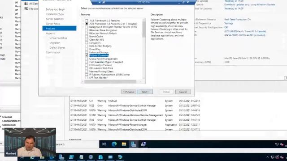
Task: Check the Group Policy Management box
Action: [x=87, y=59]
